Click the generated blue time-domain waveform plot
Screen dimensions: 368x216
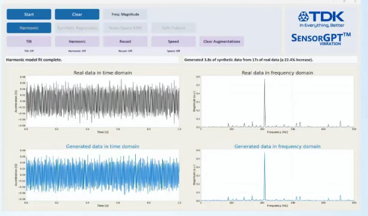tap(102, 175)
